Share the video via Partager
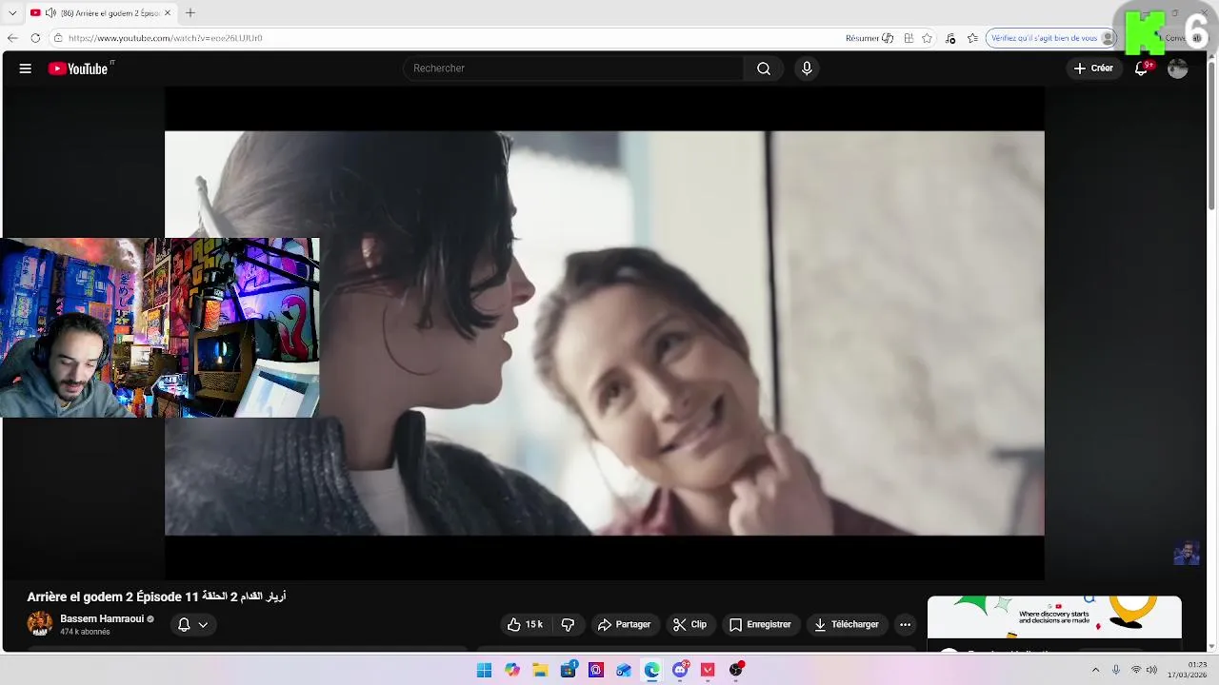1219x685 pixels. click(x=625, y=625)
